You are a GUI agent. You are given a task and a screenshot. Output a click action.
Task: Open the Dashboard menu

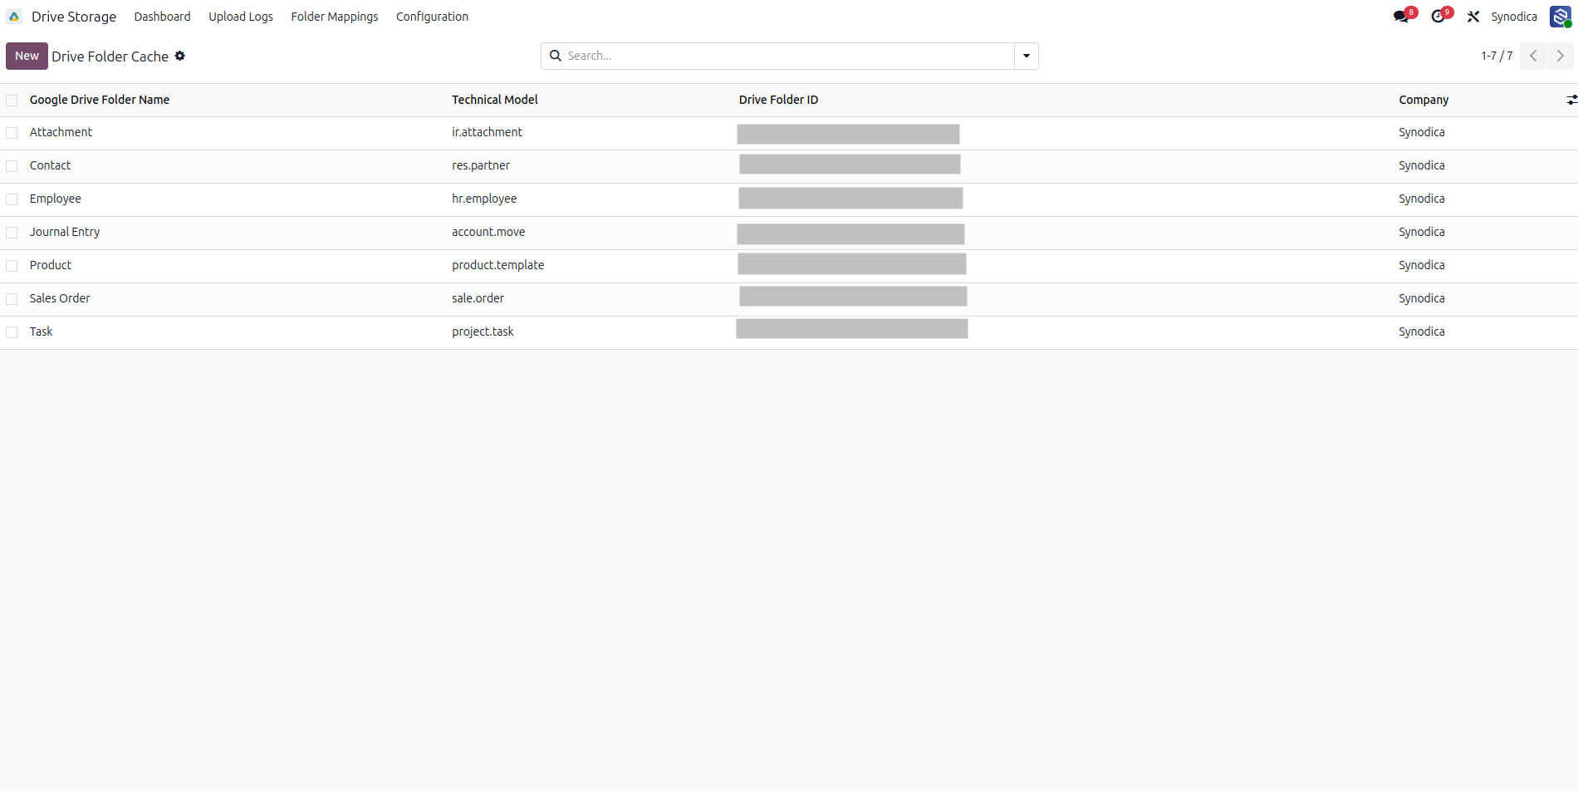coord(162,17)
